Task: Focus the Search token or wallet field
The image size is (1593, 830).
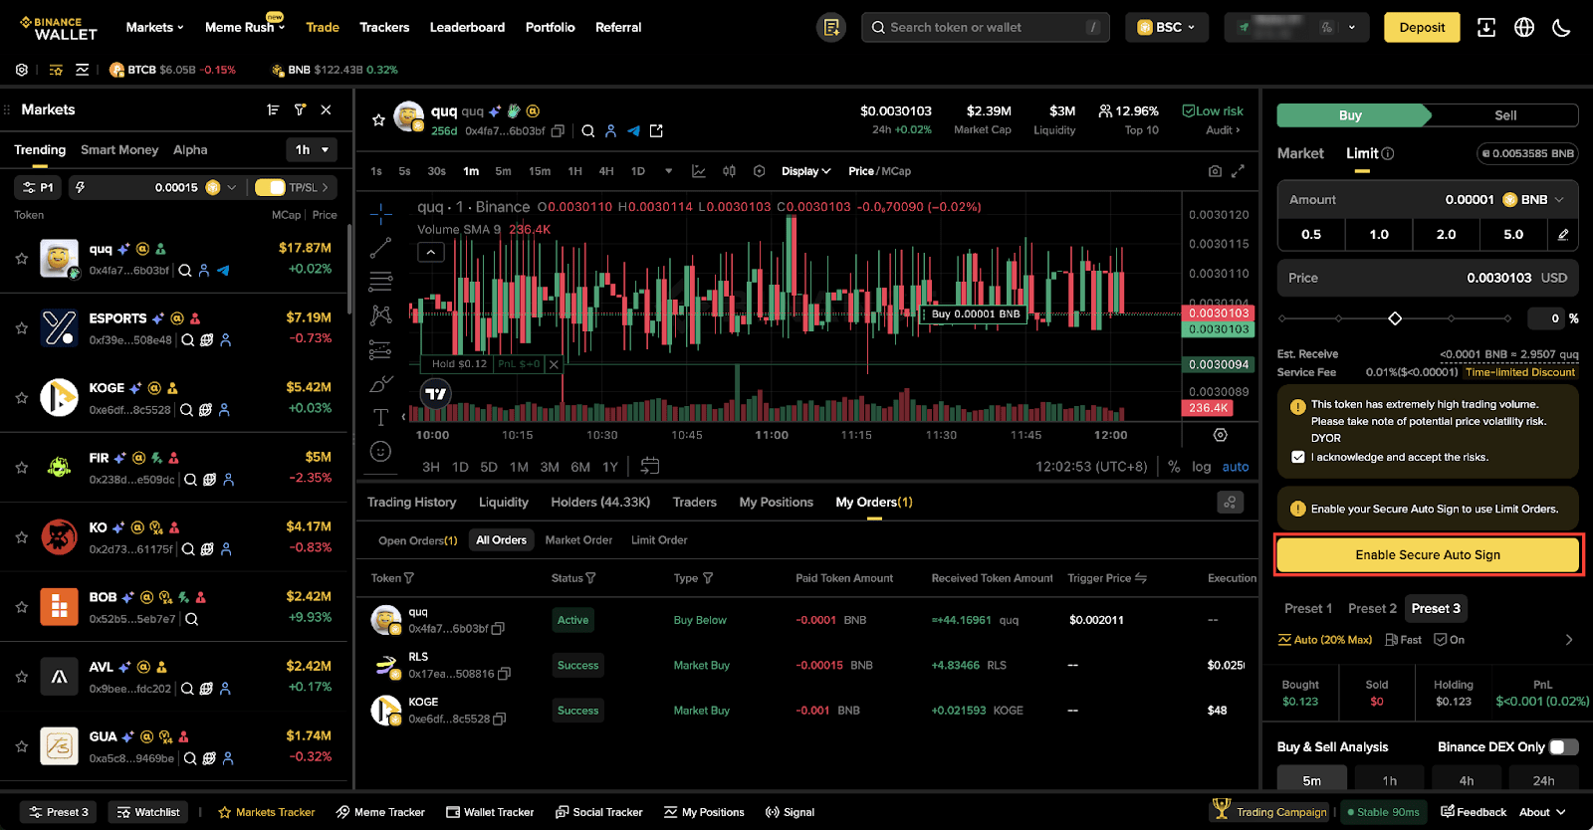Action: point(985,28)
